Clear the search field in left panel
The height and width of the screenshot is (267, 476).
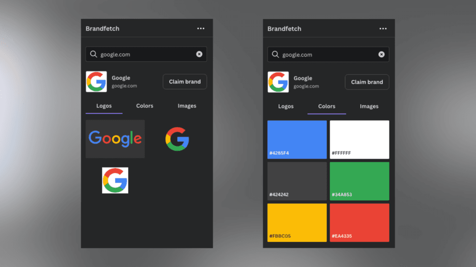[199, 54]
